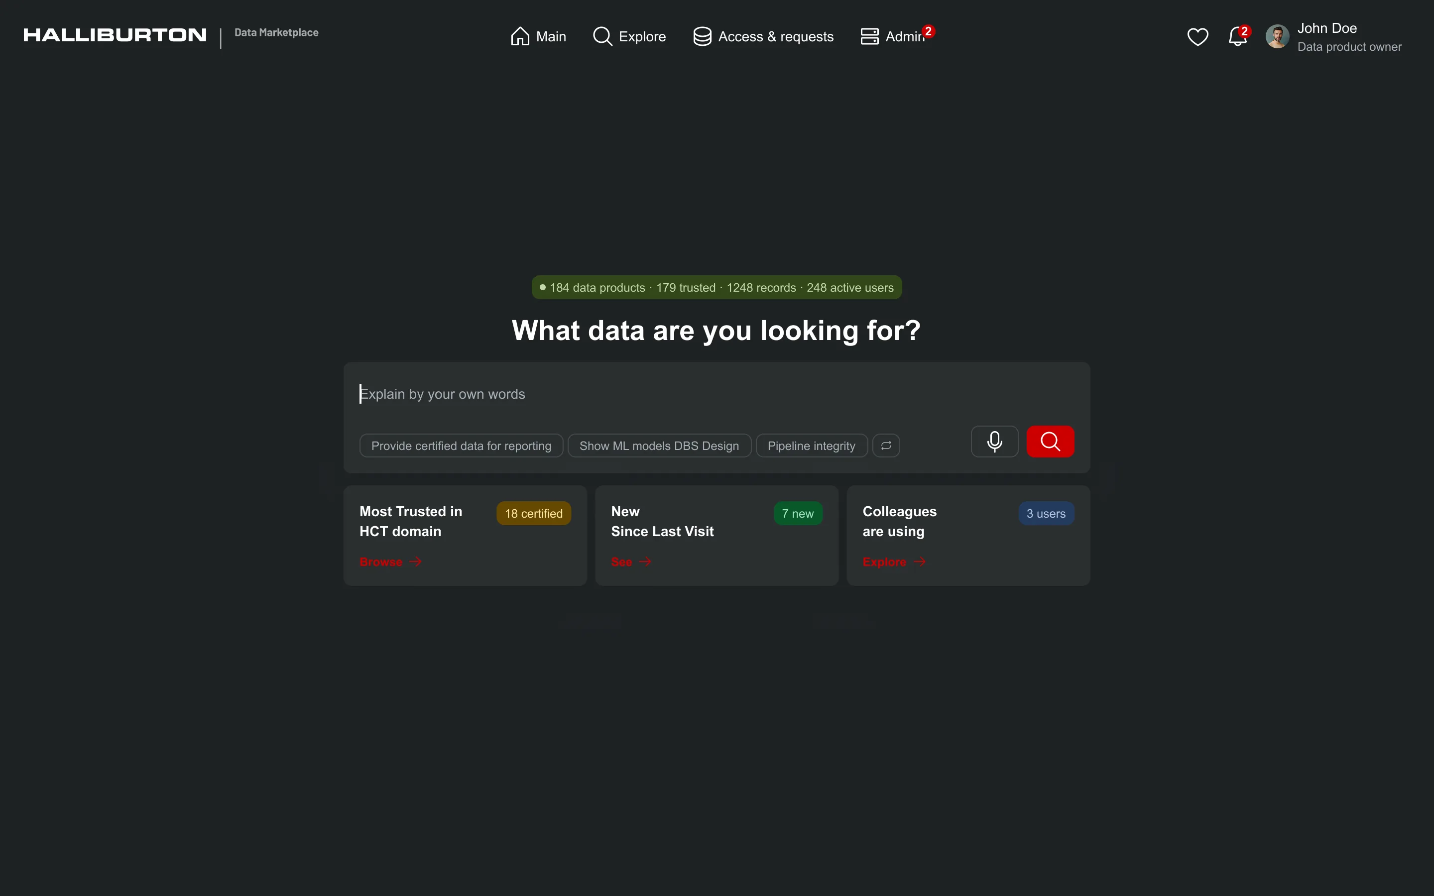This screenshot has width=1434, height=896.
Task: Click the 'Colleagues are using' title
Action: point(900,522)
